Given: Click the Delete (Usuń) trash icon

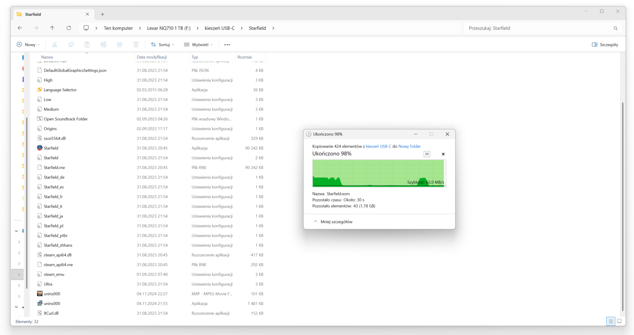Looking at the screenshot, I should click(136, 44).
